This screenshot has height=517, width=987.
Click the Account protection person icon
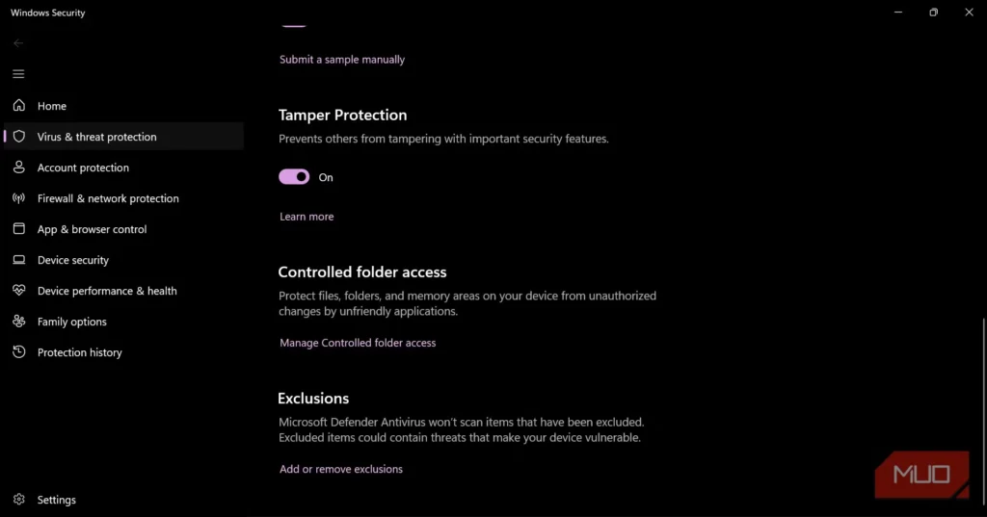[18, 168]
